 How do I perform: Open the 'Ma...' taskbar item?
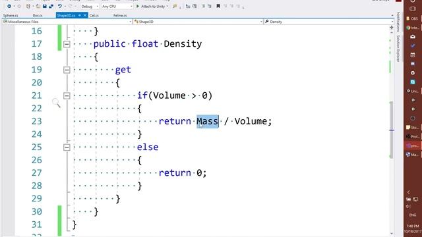(413, 155)
